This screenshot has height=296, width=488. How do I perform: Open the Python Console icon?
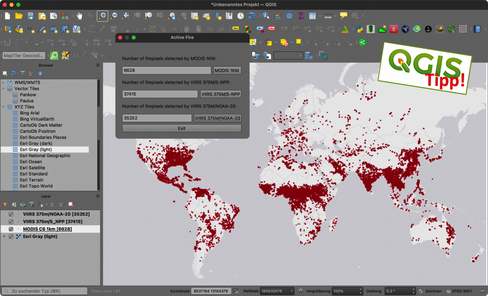point(359,29)
